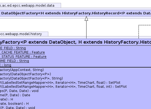151x109 pixels.
Task: Click constructor with AppContext, String parameters
Action: (x=22, y=70)
